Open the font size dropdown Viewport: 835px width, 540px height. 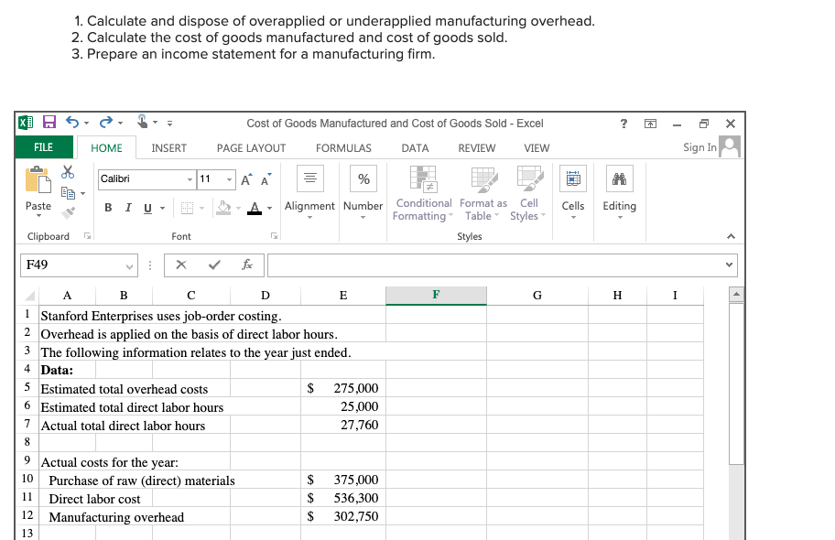229,179
